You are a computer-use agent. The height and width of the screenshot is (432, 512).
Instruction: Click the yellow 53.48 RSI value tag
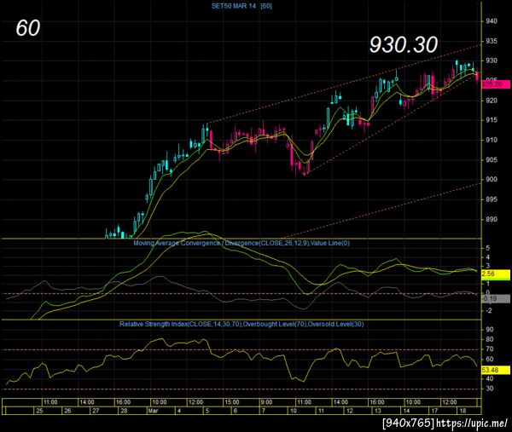(x=496, y=370)
